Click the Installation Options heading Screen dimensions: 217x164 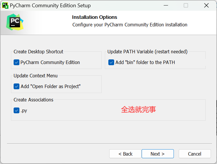tap(94, 17)
